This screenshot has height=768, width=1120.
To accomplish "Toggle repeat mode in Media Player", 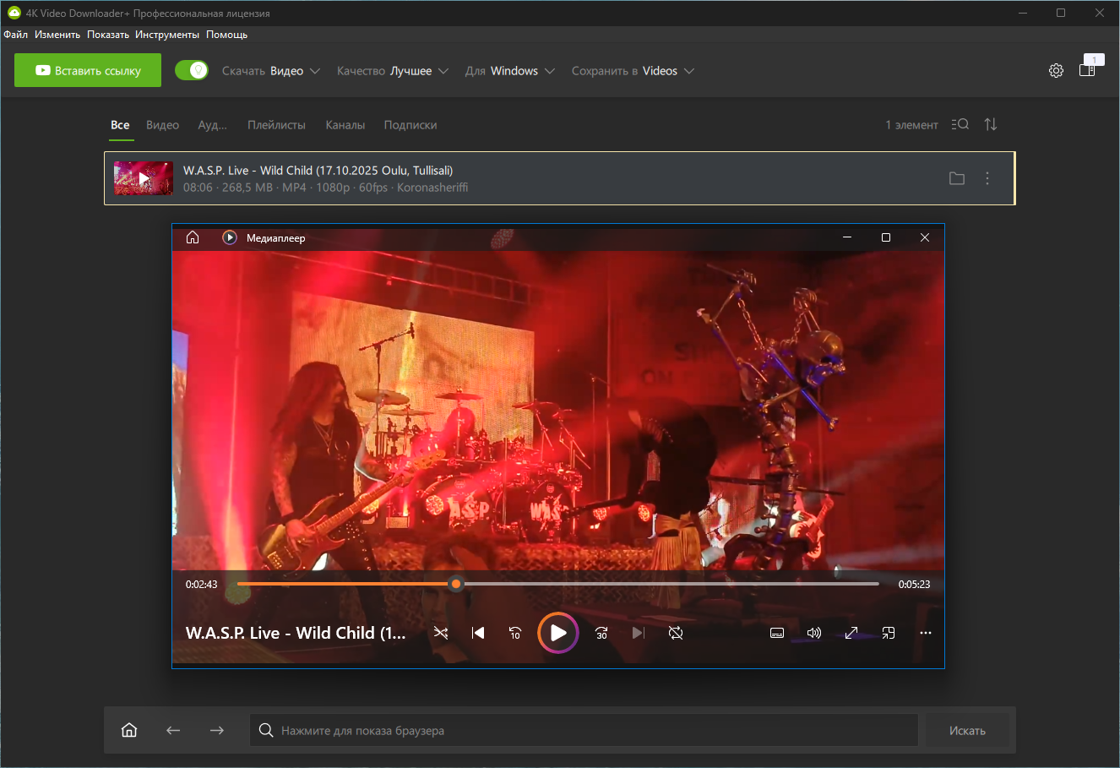I will [676, 633].
